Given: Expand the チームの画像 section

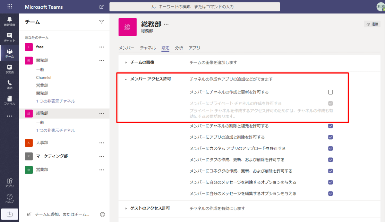Looking at the screenshot, I should click(126, 62).
